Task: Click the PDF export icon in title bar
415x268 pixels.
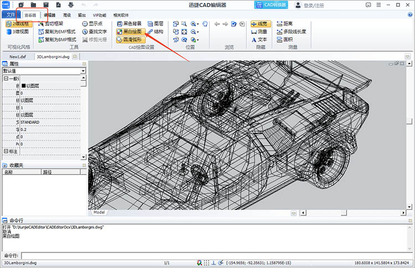Action: point(58,5)
